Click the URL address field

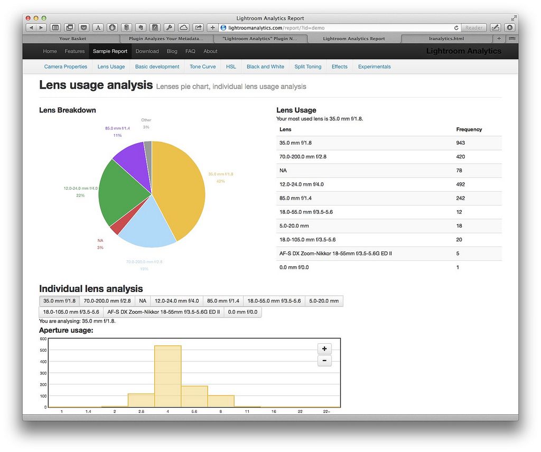point(338,27)
